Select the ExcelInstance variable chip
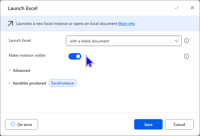200x136 pixels. click(x=63, y=83)
